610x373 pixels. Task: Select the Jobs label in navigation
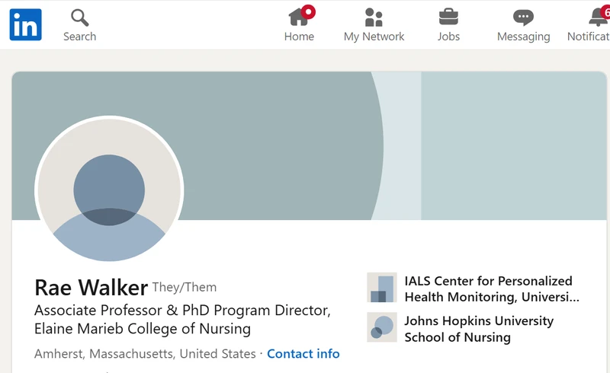click(x=448, y=37)
